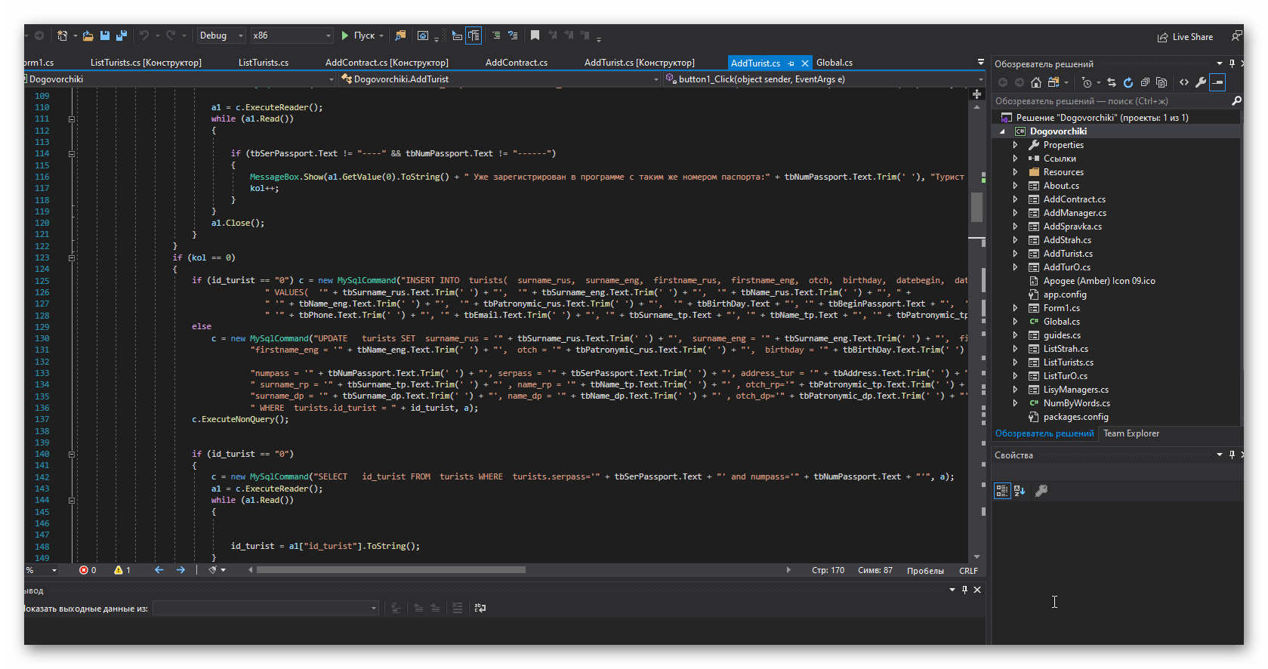
Task: Click the warnings count indicator showing 1
Action: click(x=122, y=570)
